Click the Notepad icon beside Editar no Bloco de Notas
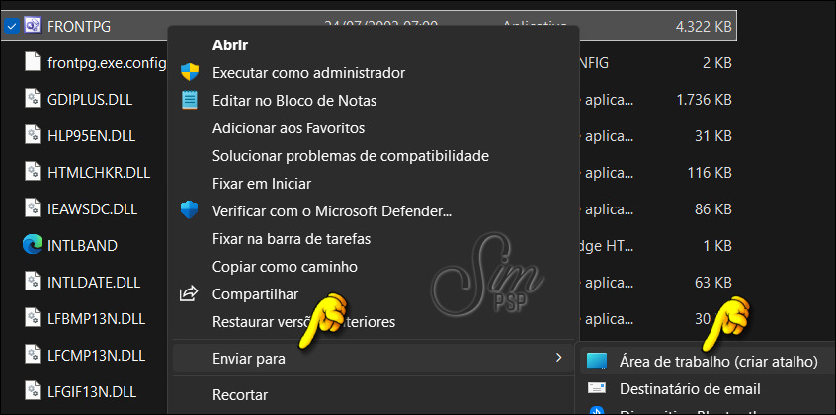836x415 pixels. [190, 101]
